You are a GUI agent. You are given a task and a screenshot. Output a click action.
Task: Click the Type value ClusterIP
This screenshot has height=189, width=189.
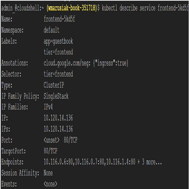(54, 85)
